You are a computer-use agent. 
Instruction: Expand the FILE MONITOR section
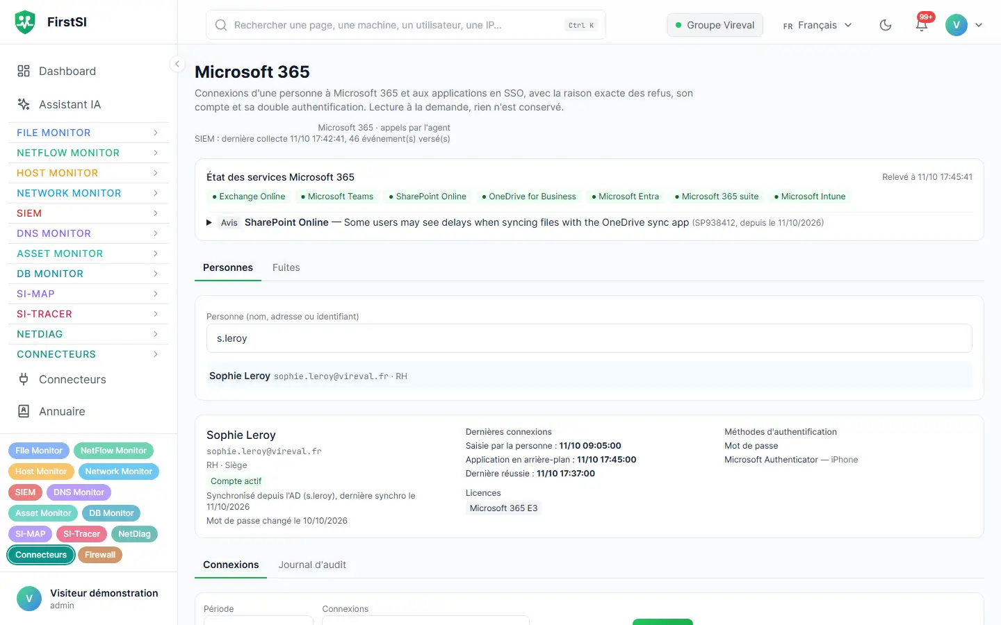[88, 133]
